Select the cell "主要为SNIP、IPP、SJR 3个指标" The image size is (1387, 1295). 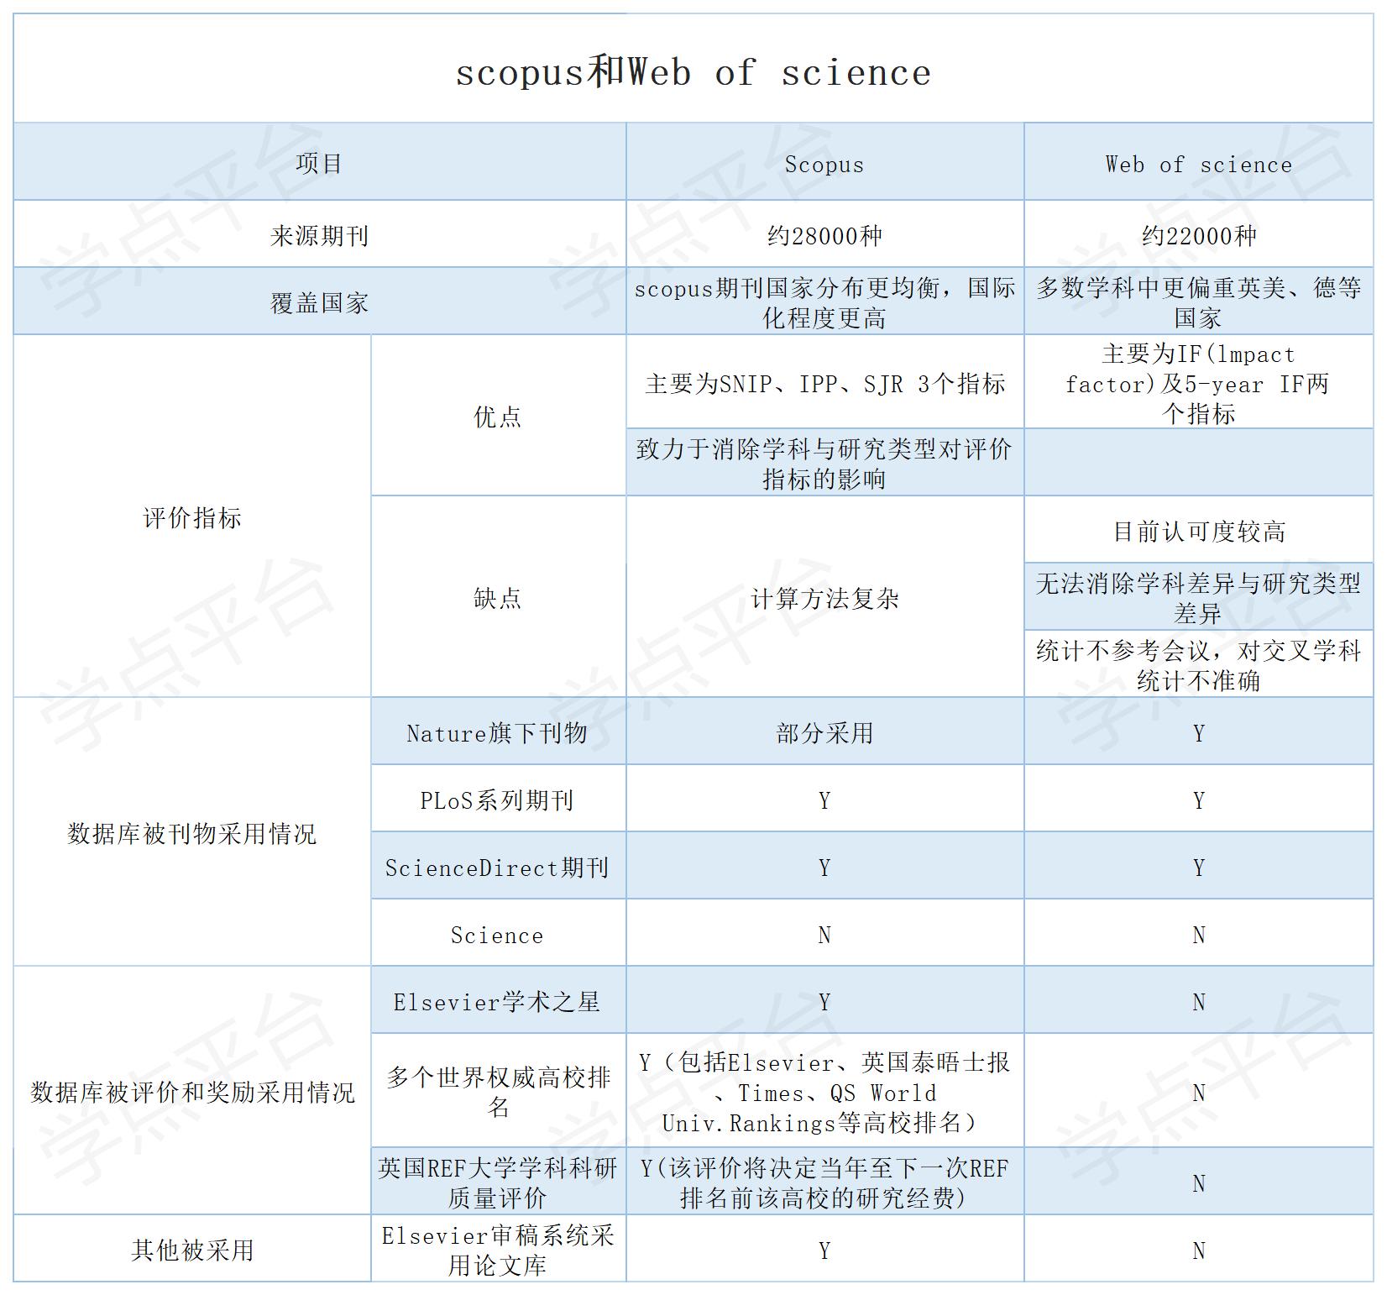(x=824, y=383)
